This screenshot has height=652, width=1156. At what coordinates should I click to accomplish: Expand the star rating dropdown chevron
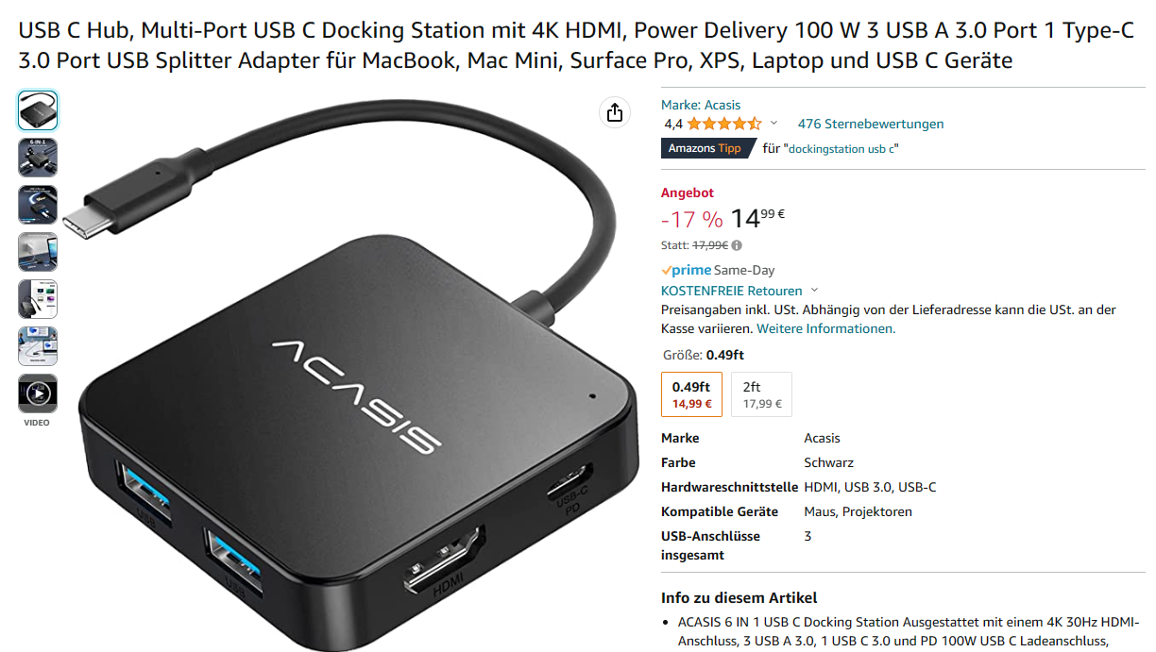[x=773, y=124]
